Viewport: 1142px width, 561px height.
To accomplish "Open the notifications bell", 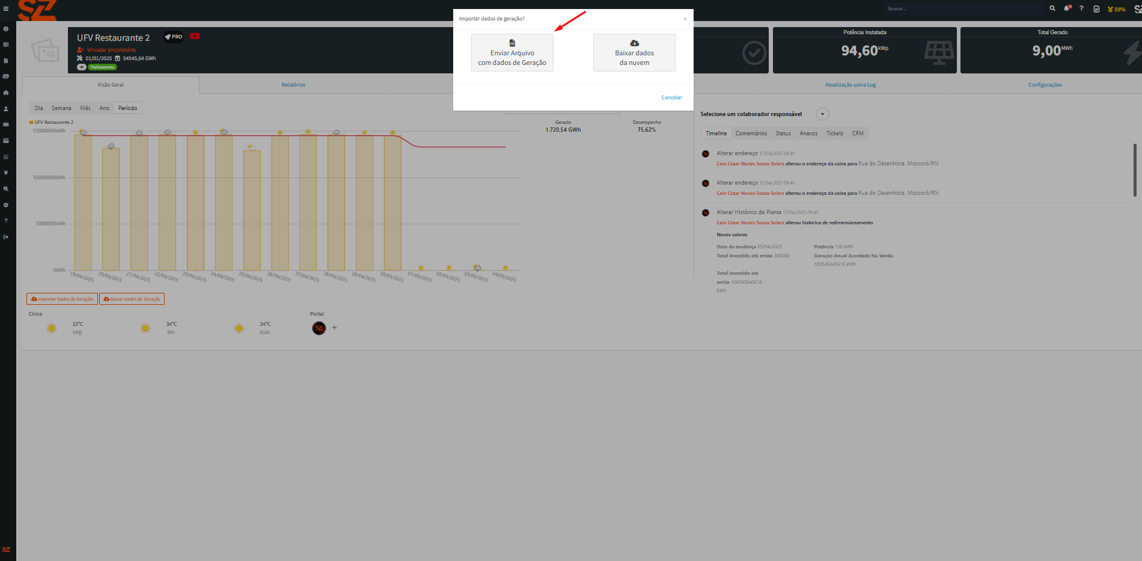I will 1067,8.
